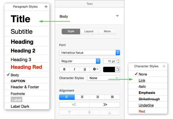Click the plus icon in Character Styles

point(164,66)
